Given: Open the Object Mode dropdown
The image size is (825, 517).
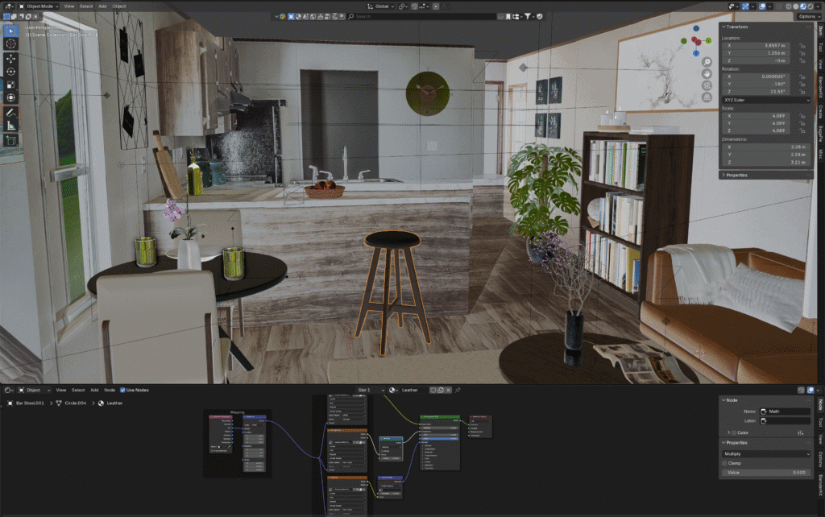Looking at the screenshot, I should (39, 6).
